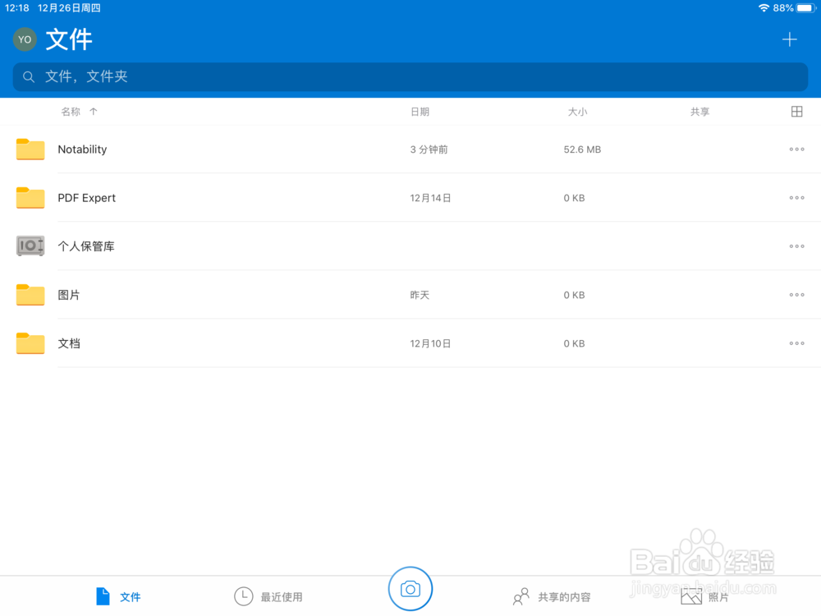Tap the 12:18 clock in status bar

(x=16, y=8)
